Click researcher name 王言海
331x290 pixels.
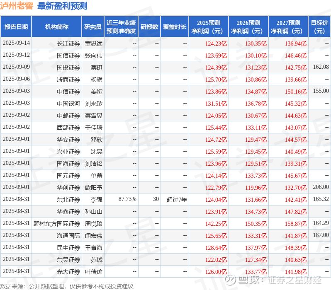tap(94, 248)
